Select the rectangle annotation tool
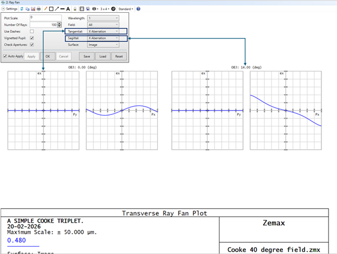337x254 pixels. click(x=51, y=9)
